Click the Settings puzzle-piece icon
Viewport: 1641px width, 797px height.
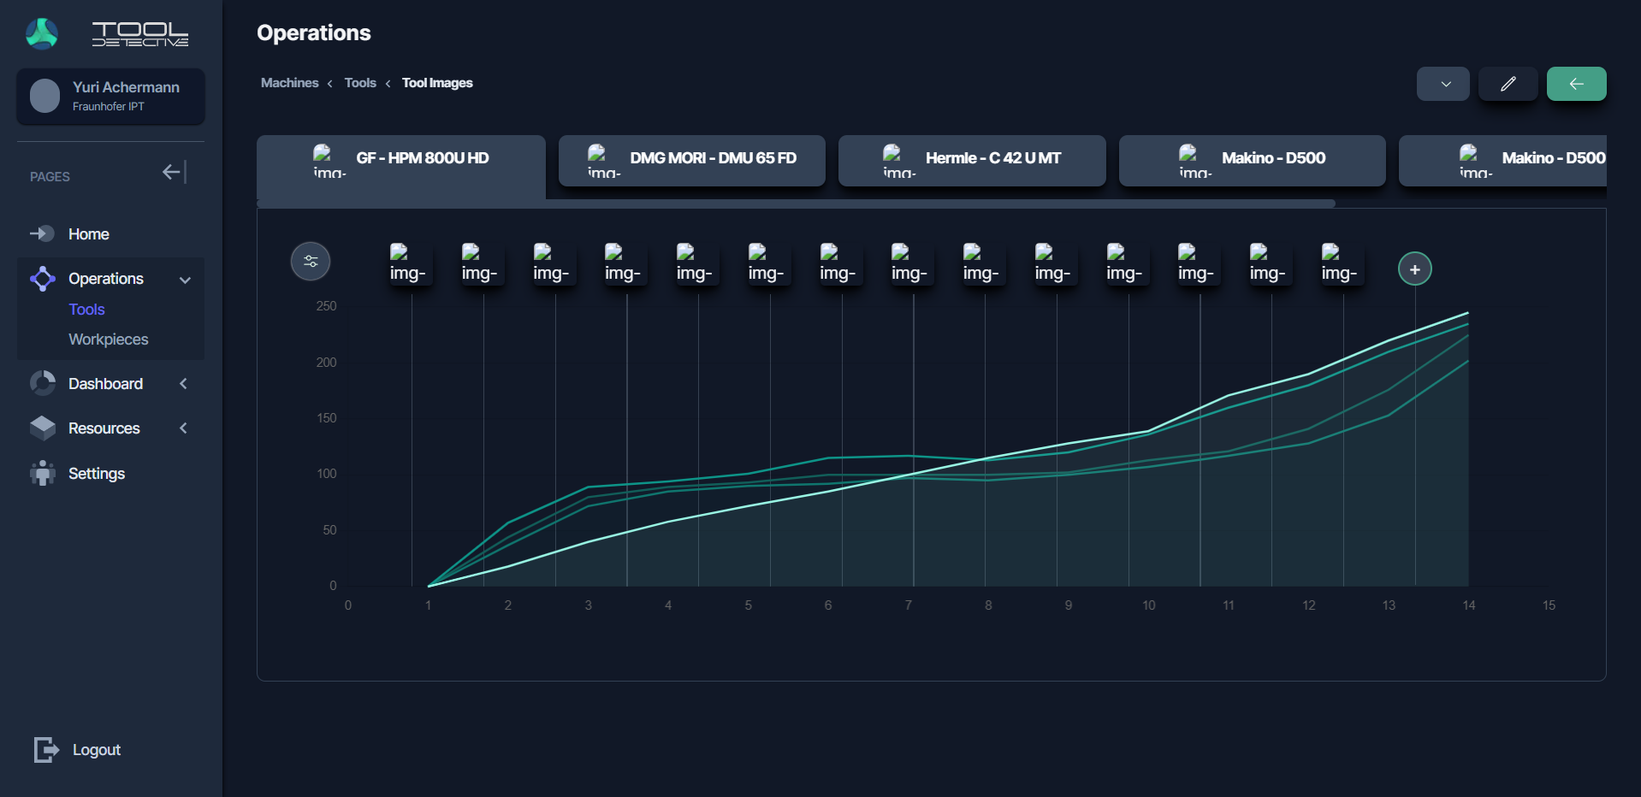click(x=42, y=473)
